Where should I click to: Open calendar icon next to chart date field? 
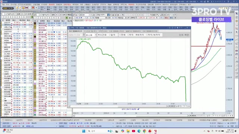175,15
